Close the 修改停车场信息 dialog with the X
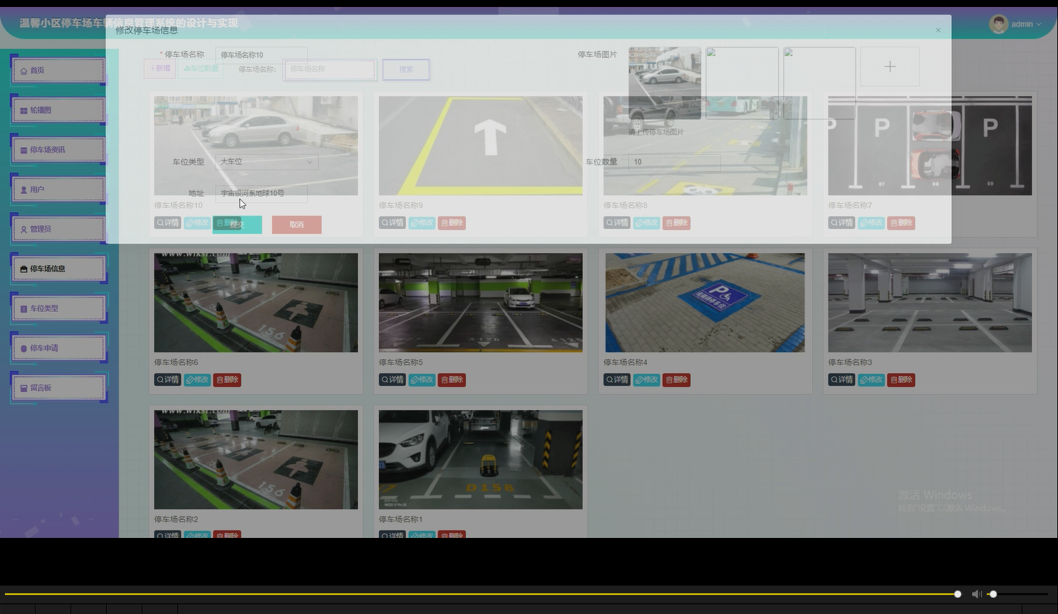This screenshot has width=1058, height=614. pos(938,30)
